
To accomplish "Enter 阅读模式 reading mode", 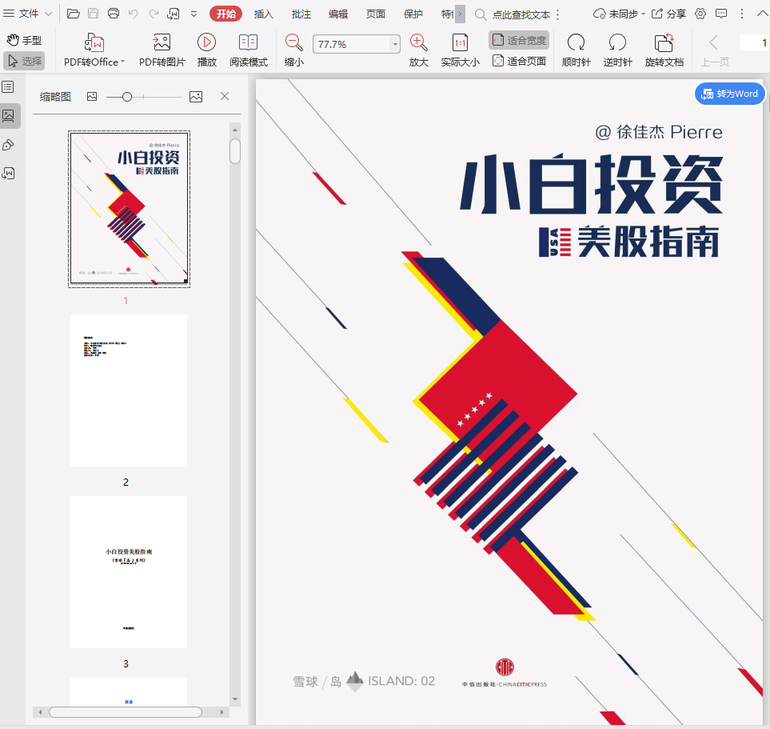I will 249,43.
